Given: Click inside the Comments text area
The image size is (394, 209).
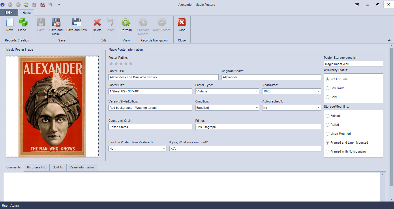Looking at the screenshot, I should [192, 187].
